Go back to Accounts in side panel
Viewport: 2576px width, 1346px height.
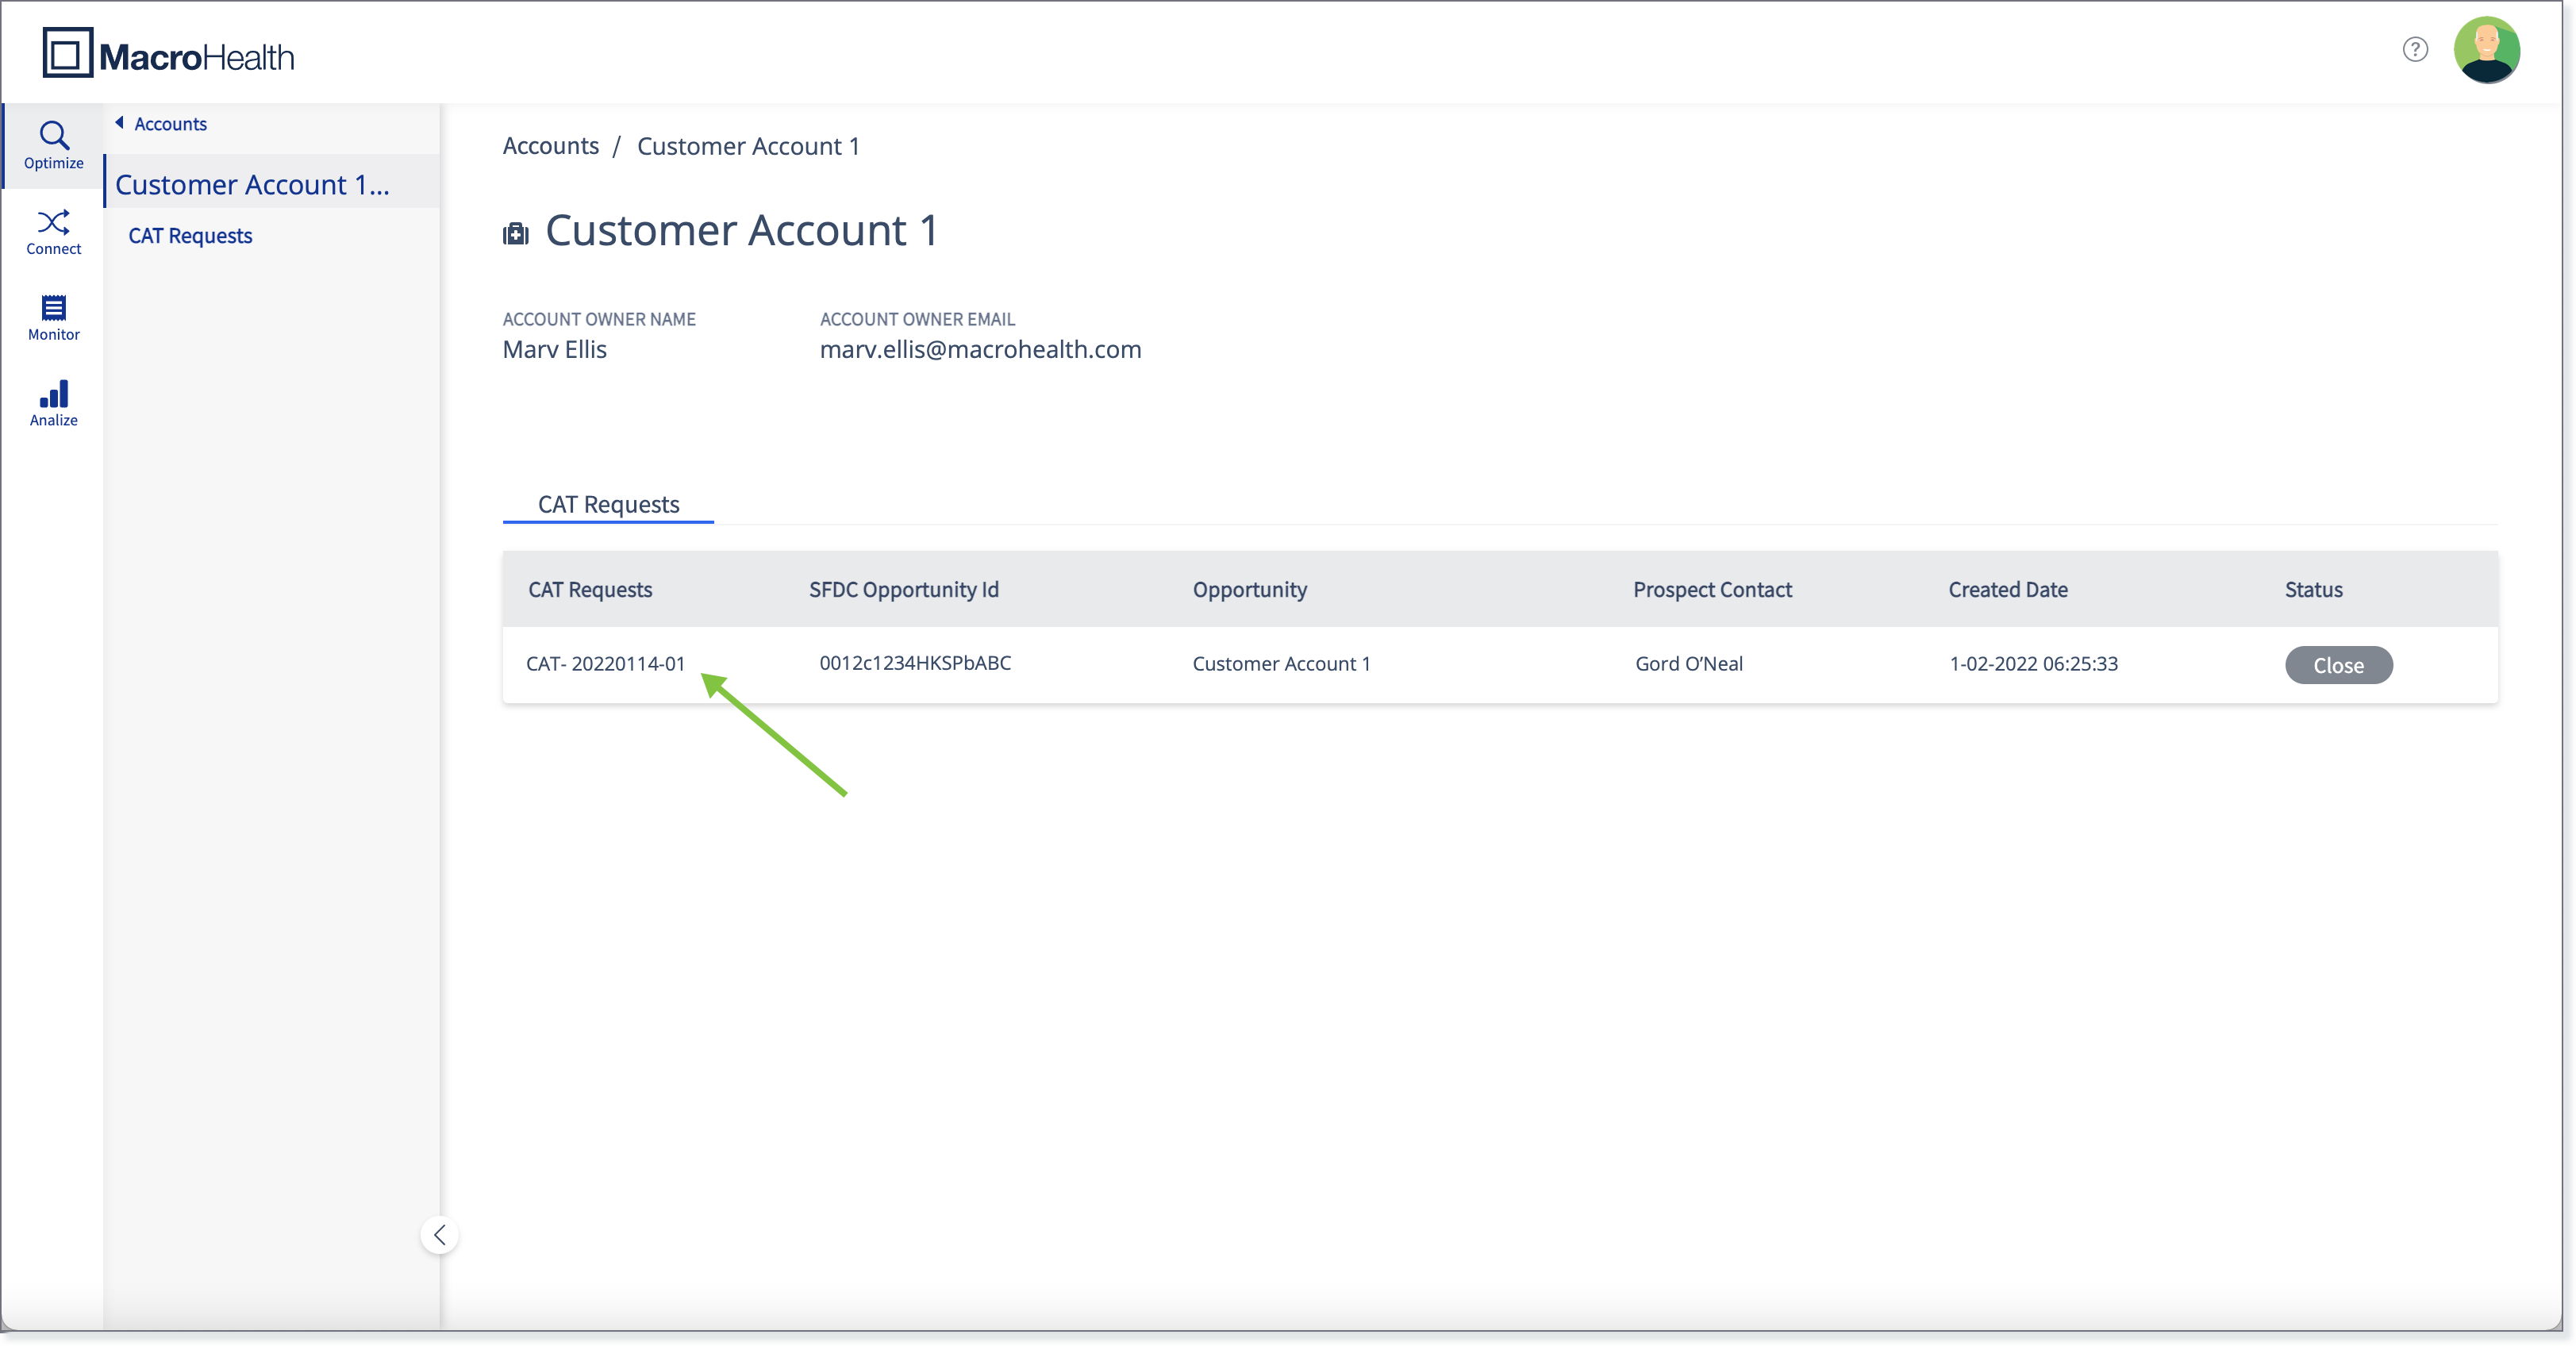coord(161,124)
